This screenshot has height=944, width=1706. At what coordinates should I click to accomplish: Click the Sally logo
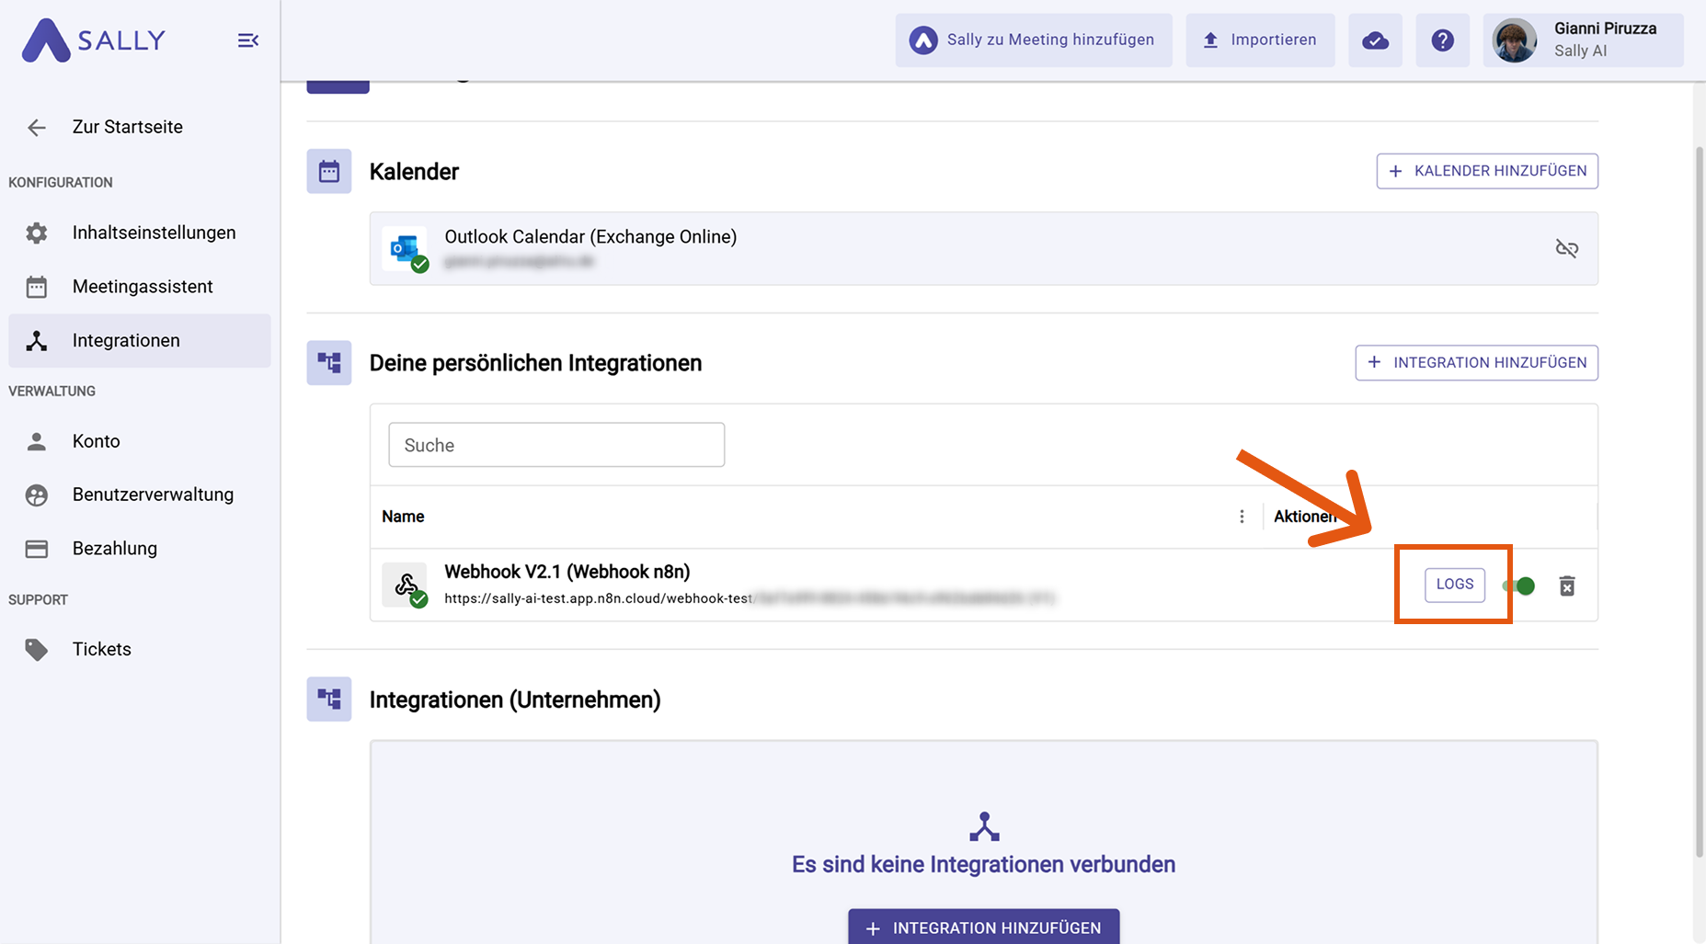[x=94, y=40]
